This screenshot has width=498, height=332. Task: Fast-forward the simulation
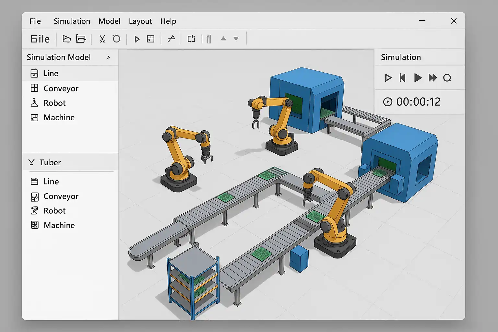(433, 78)
